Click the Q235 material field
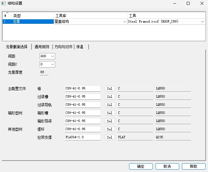Viewport: 208px width, 172px height. point(173,137)
